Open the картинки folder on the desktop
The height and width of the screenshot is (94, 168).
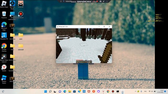click(x=12, y=36)
